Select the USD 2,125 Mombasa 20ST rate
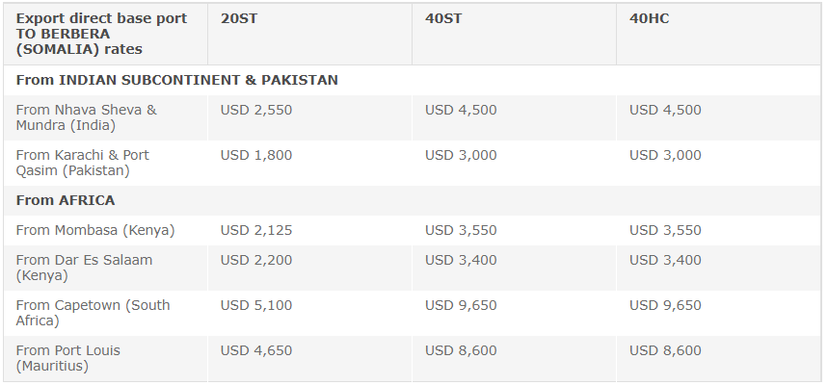Image resolution: width=828 pixels, height=385 pixels. coord(256,230)
